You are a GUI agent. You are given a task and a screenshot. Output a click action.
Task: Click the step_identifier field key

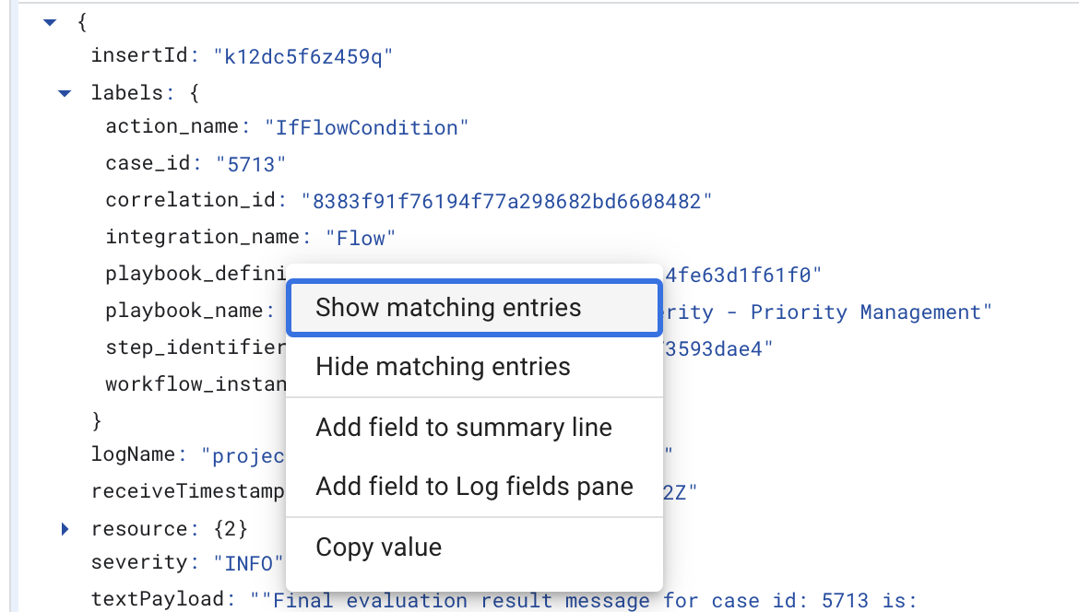pyautogui.click(x=196, y=348)
